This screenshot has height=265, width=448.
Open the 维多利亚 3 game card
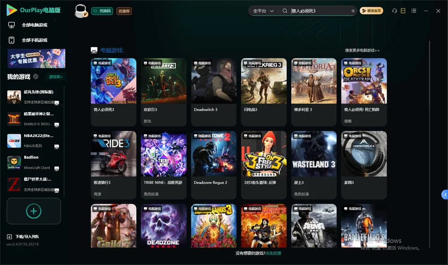pyautogui.click(x=314, y=92)
